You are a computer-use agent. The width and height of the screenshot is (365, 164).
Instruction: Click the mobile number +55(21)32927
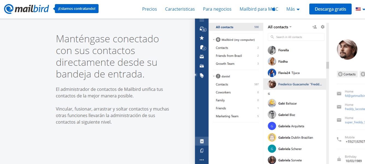pos(355,142)
